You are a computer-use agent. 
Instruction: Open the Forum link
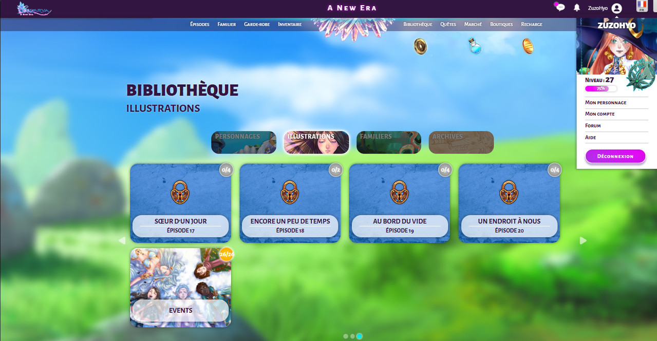(593, 126)
